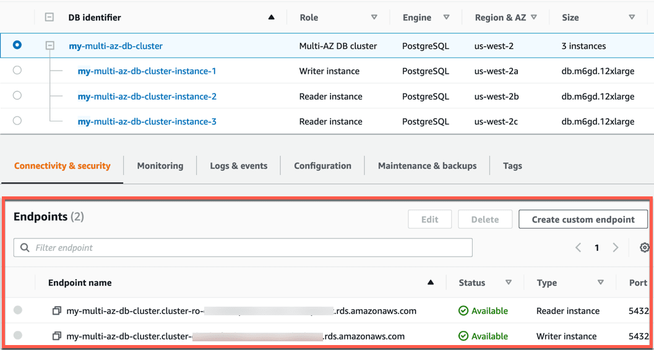Switch to the Monitoring tab
654x350 pixels.
(x=160, y=166)
